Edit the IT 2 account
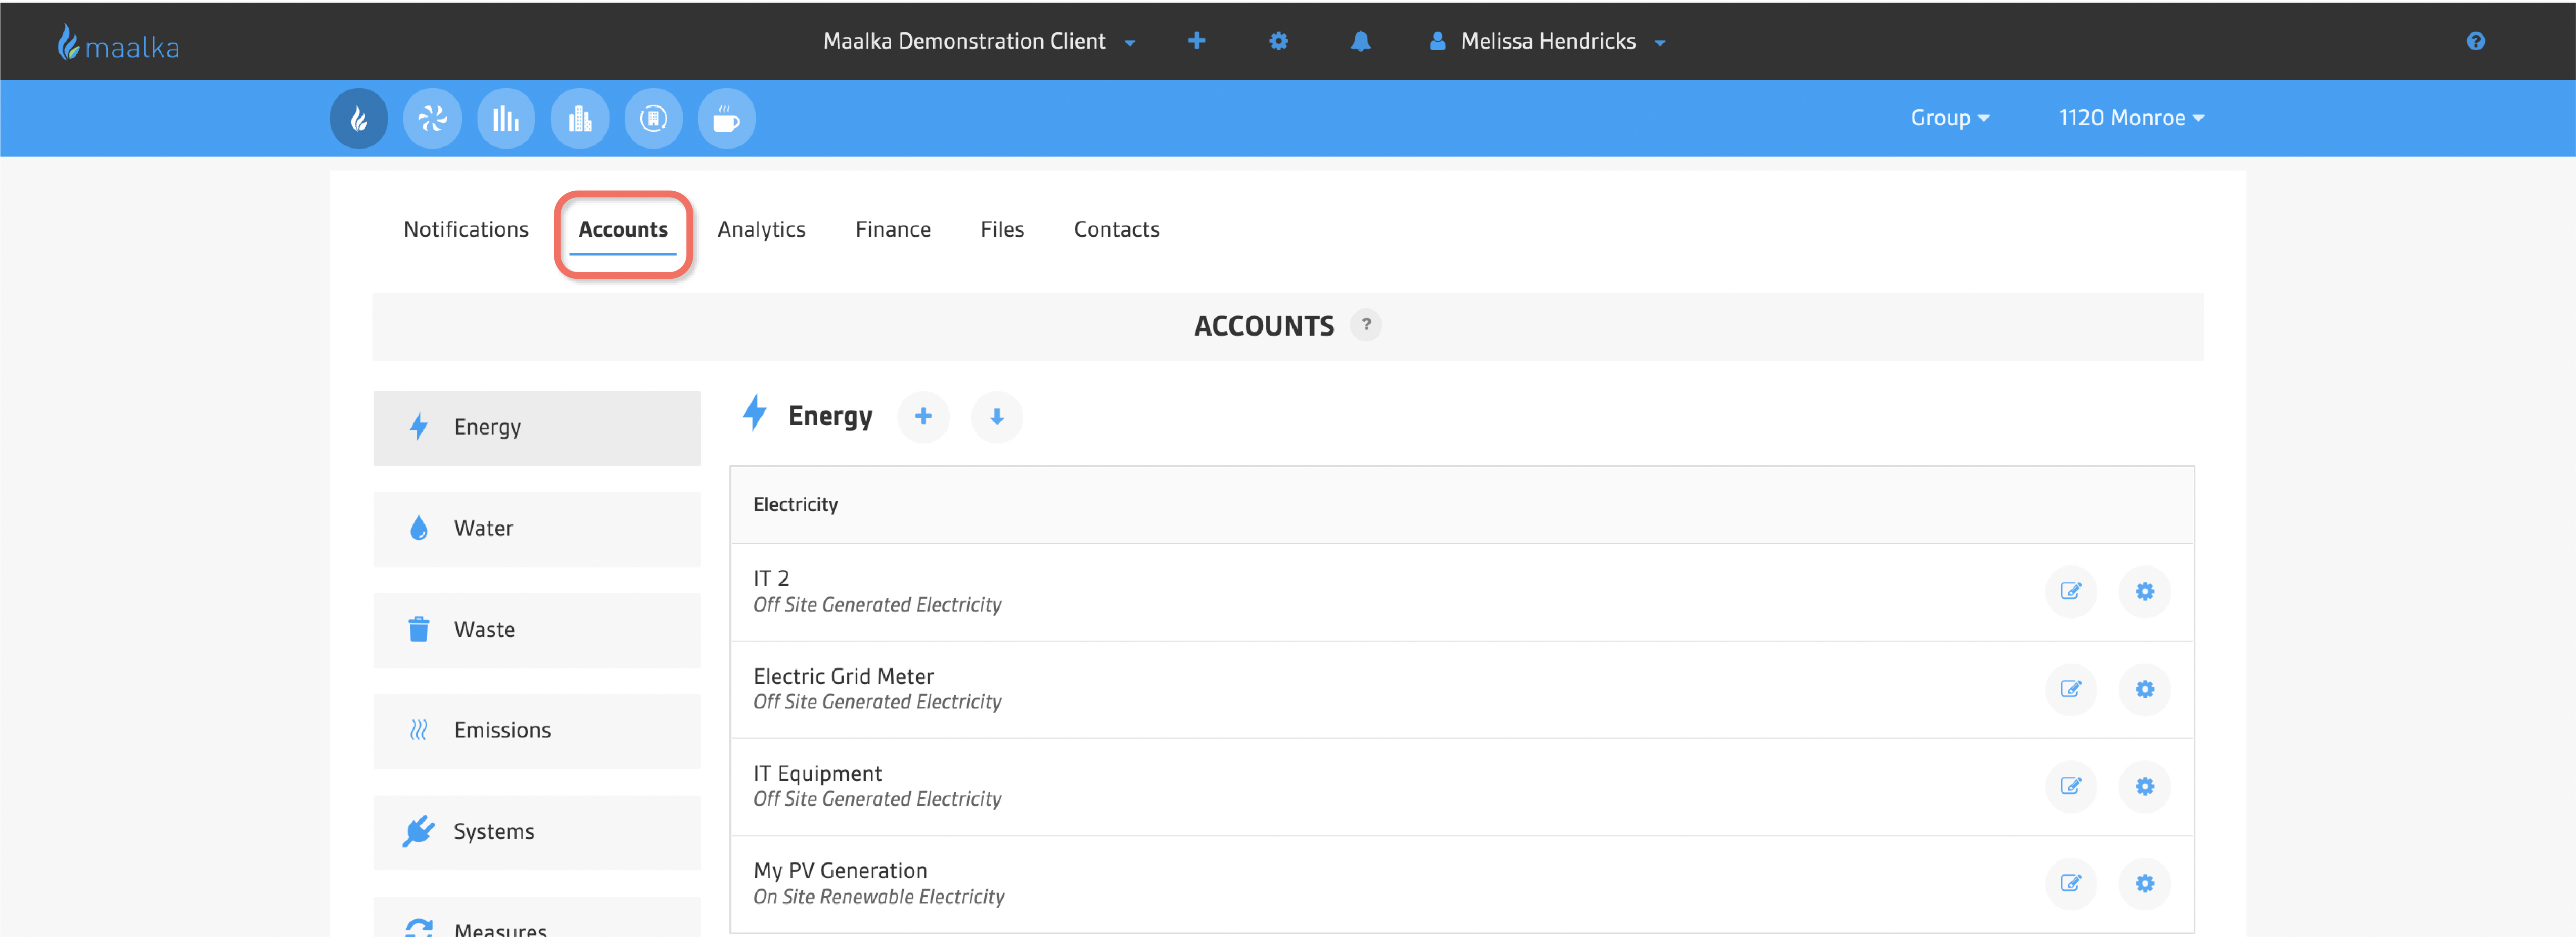The width and height of the screenshot is (2576, 937). point(2071,591)
